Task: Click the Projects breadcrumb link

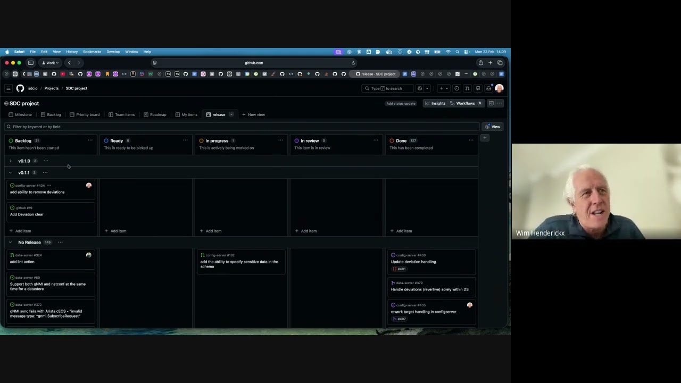Action: (x=52, y=88)
